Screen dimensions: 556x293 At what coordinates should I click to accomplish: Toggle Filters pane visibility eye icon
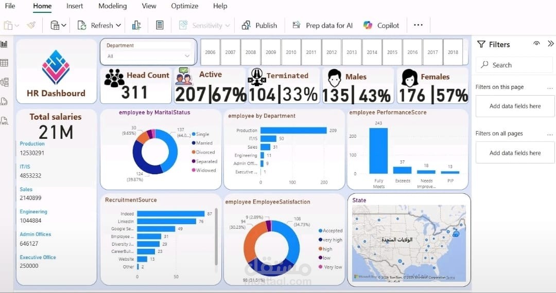pyautogui.click(x=536, y=44)
